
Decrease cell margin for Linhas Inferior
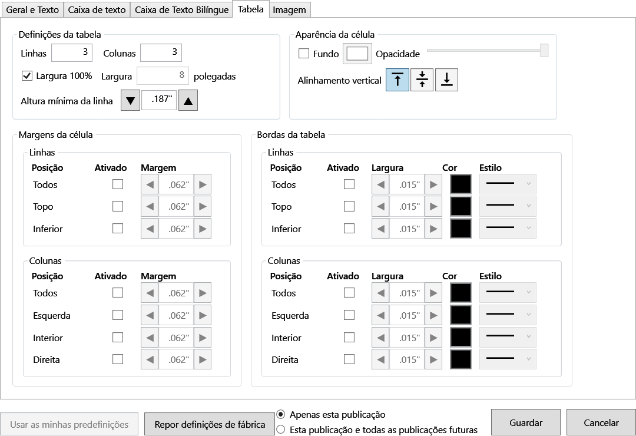(x=150, y=229)
